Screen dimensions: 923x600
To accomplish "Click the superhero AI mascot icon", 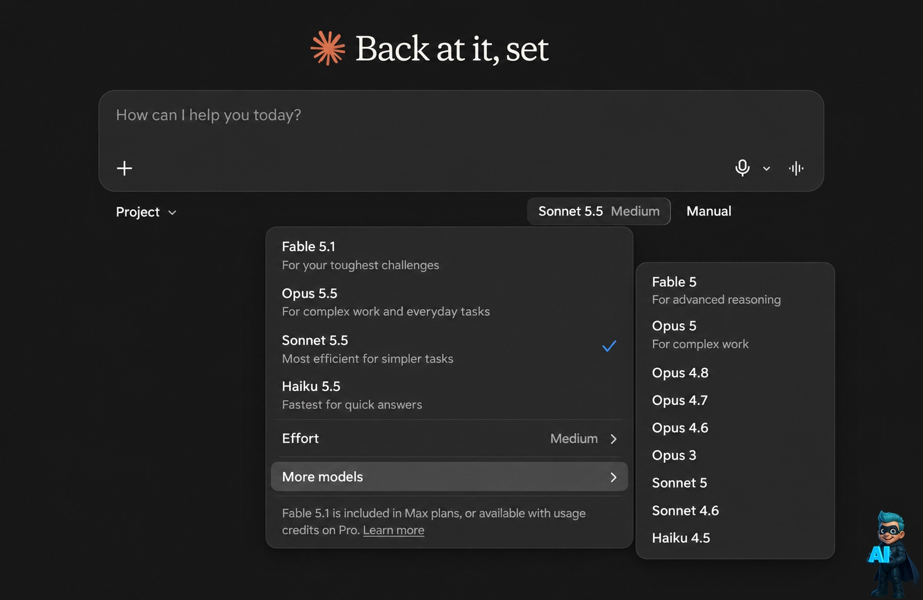I will pyautogui.click(x=892, y=554).
